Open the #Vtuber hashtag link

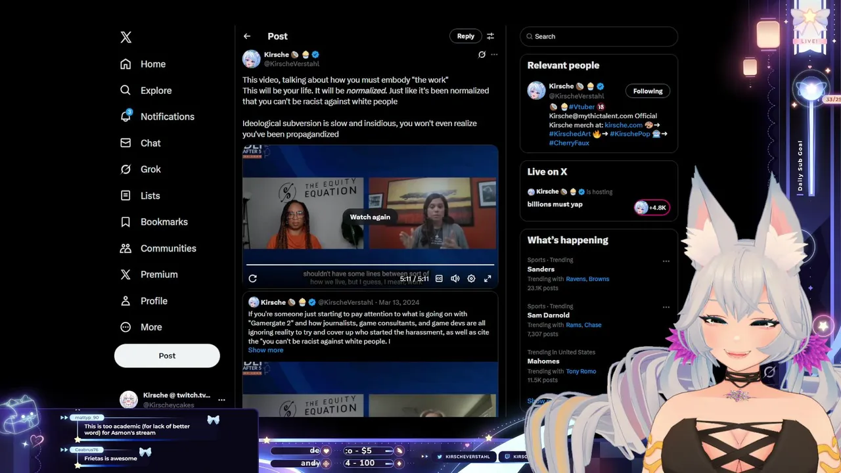click(x=582, y=106)
